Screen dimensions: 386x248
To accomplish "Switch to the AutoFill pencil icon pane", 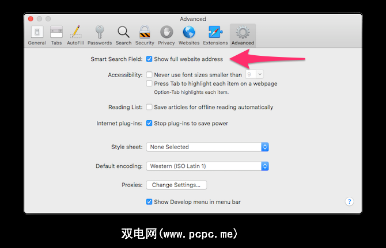I will 75,36.
